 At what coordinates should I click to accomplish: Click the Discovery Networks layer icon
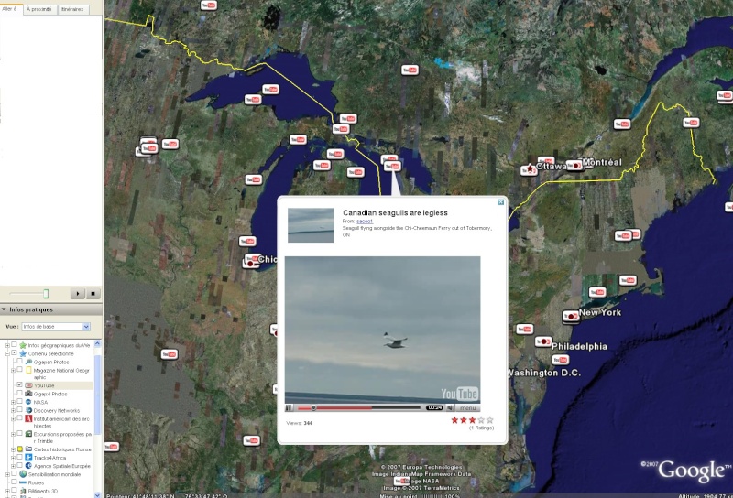28,410
